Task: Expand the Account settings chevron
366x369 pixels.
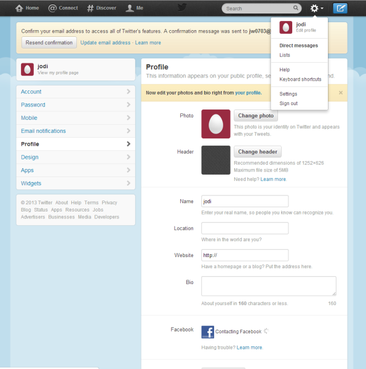Action: [x=129, y=92]
